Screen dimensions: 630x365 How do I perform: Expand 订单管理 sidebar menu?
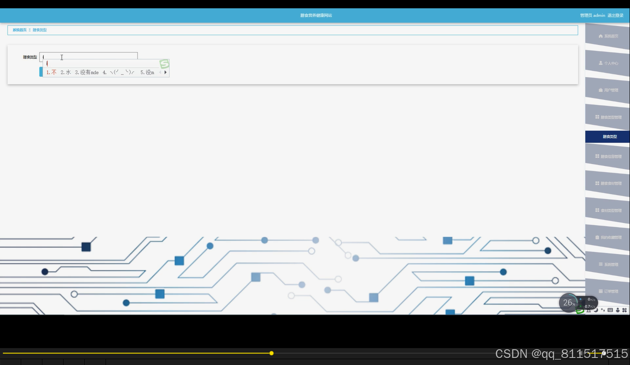tap(608, 291)
